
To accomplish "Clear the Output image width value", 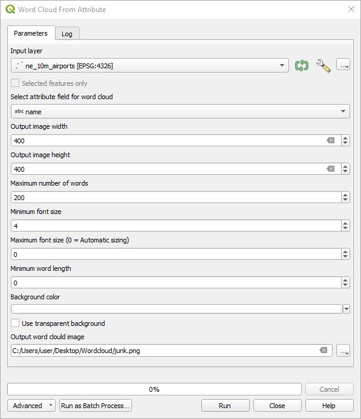I will pyautogui.click(x=331, y=140).
